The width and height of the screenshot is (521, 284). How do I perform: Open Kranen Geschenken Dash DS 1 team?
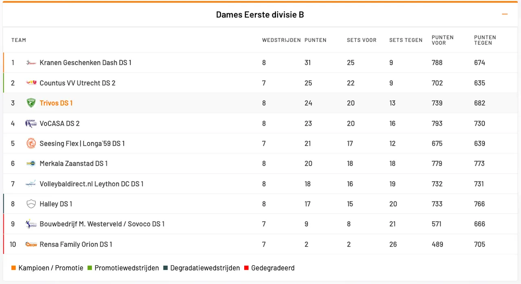pyautogui.click(x=85, y=63)
